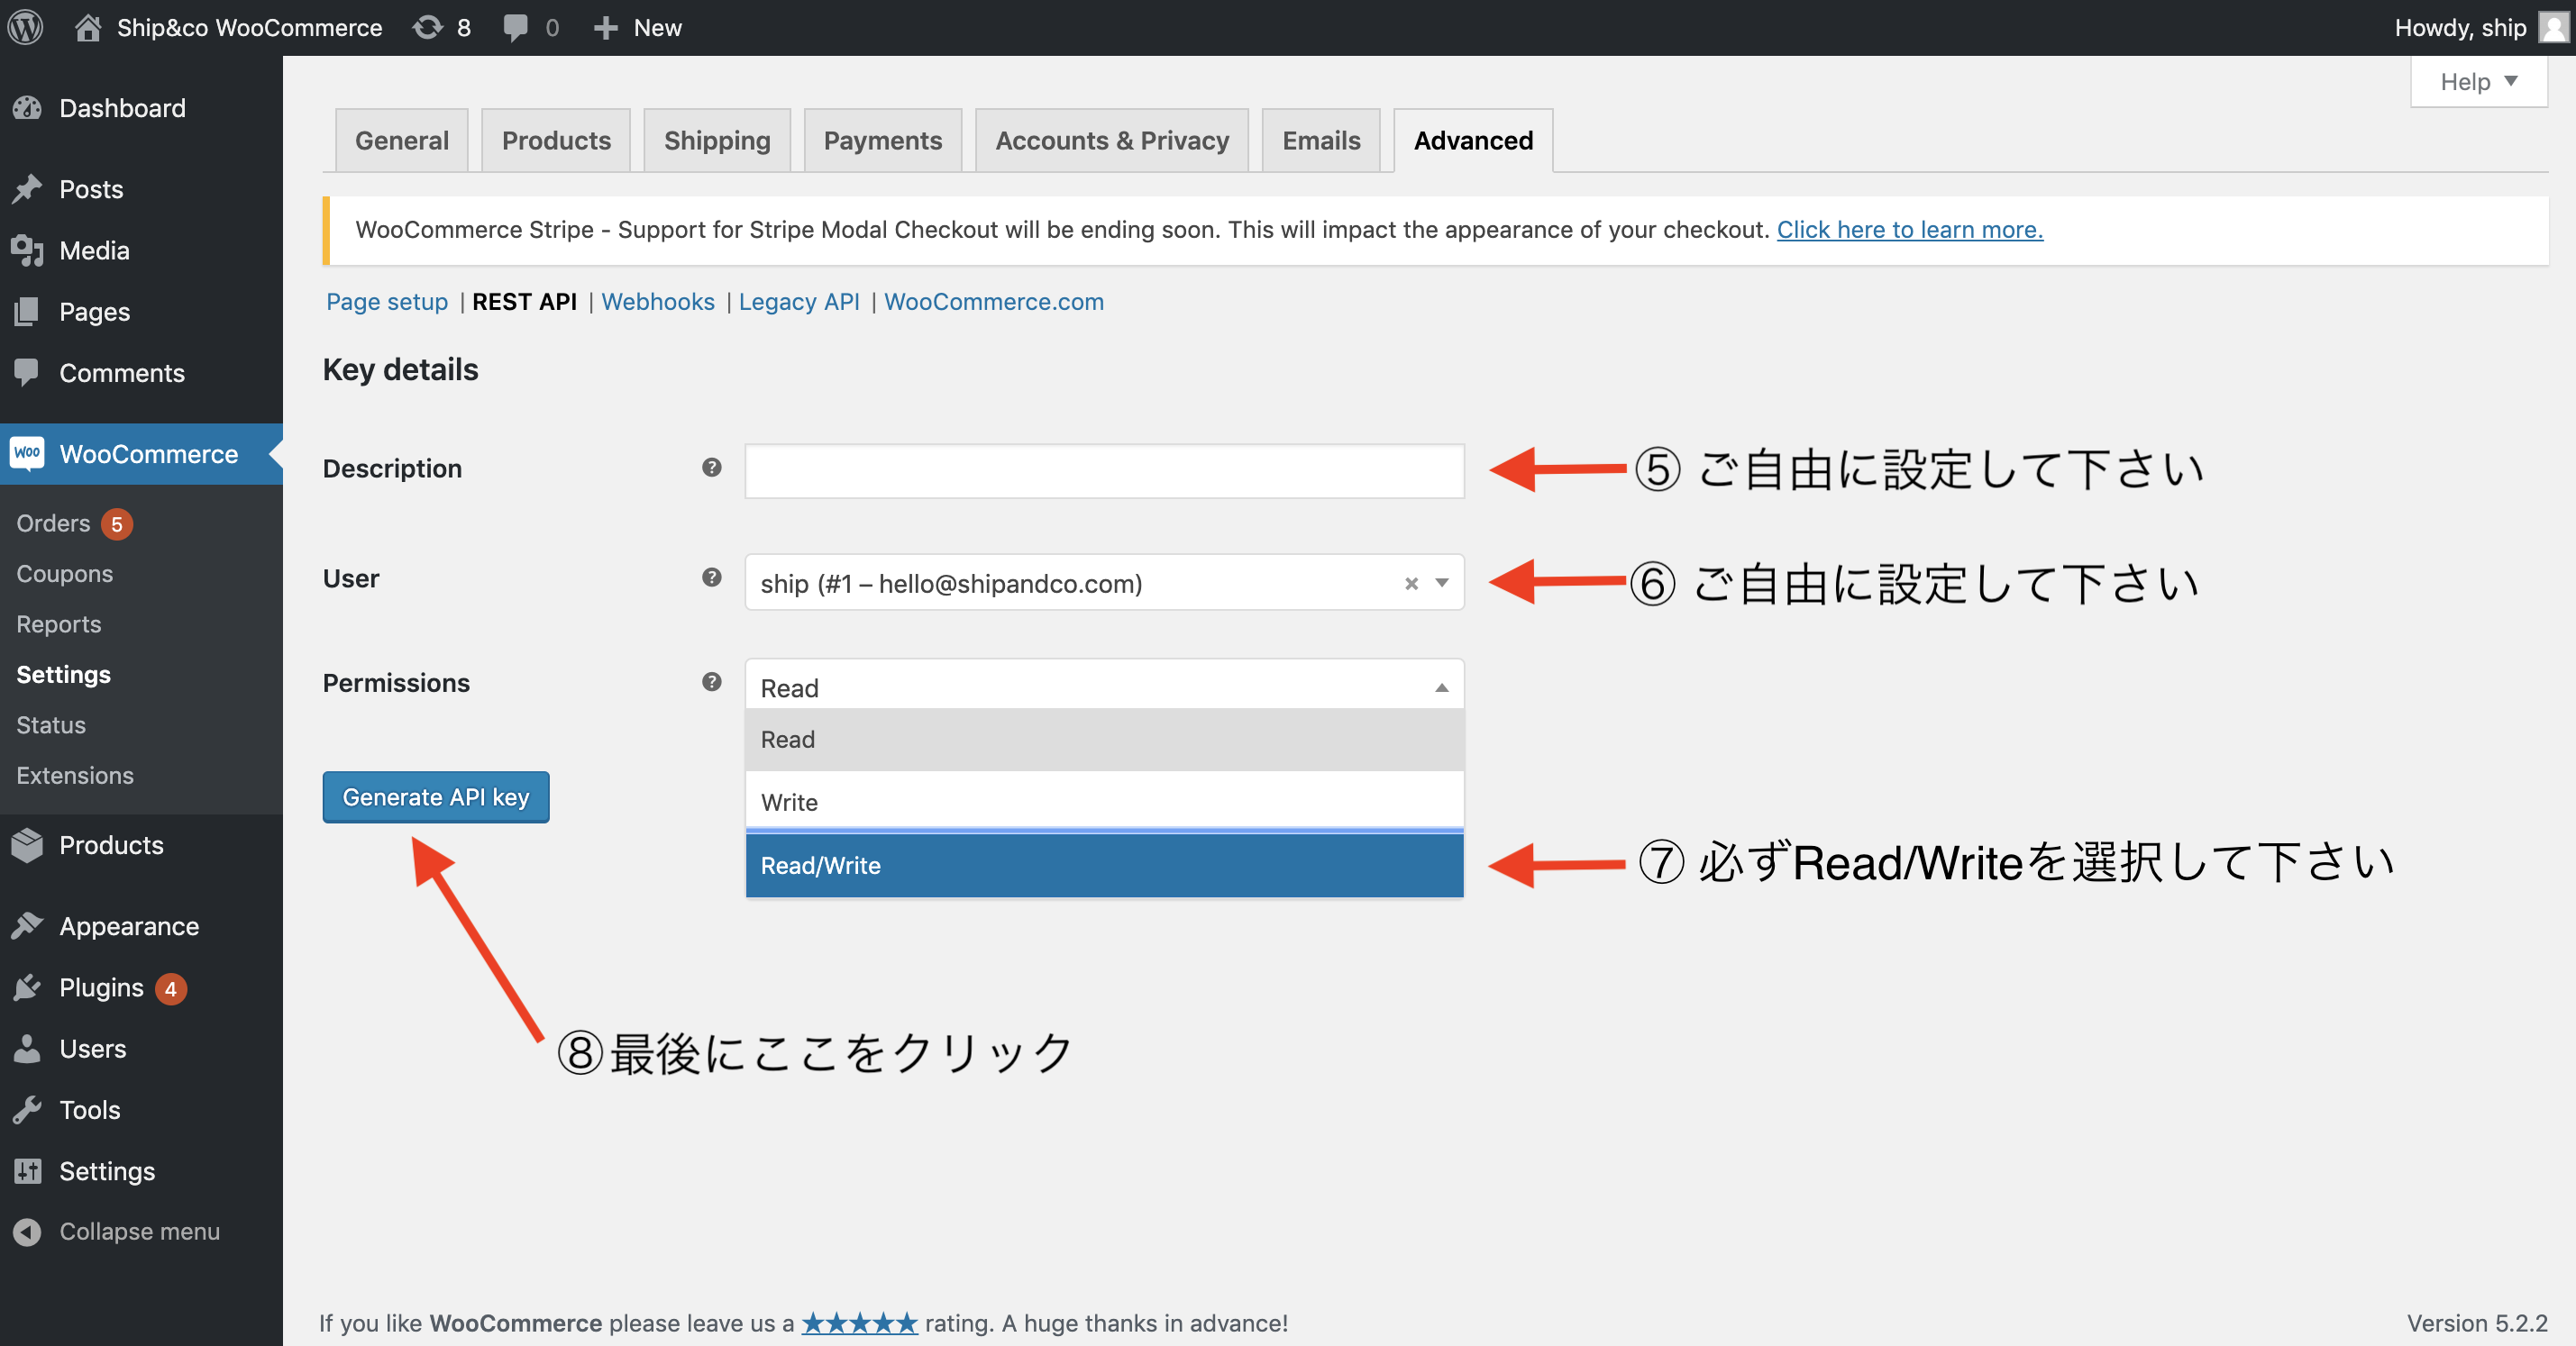The height and width of the screenshot is (1346, 2576).
Task: Clear the selected user with the x icon
Action: (x=1411, y=584)
